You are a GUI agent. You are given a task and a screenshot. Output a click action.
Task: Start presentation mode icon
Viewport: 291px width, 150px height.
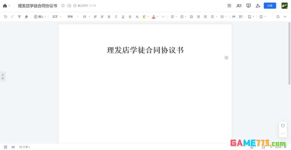(248, 6)
